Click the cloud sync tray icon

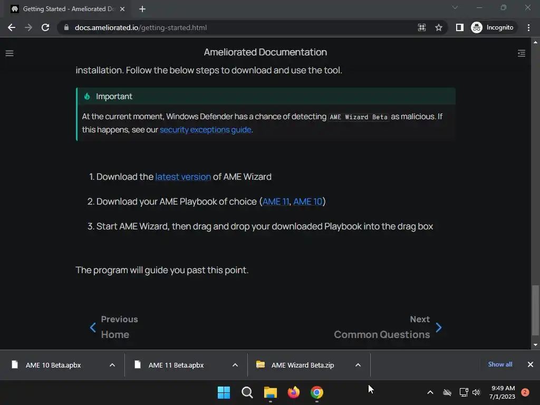tap(447, 392)
